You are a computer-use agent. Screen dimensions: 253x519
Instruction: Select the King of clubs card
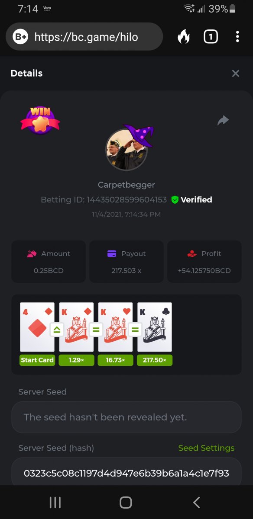click(x=155, y=327)
